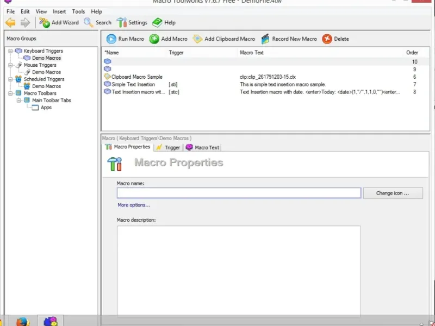
Task: Open Settings from the main toolbar
Action: coord(132,22)
